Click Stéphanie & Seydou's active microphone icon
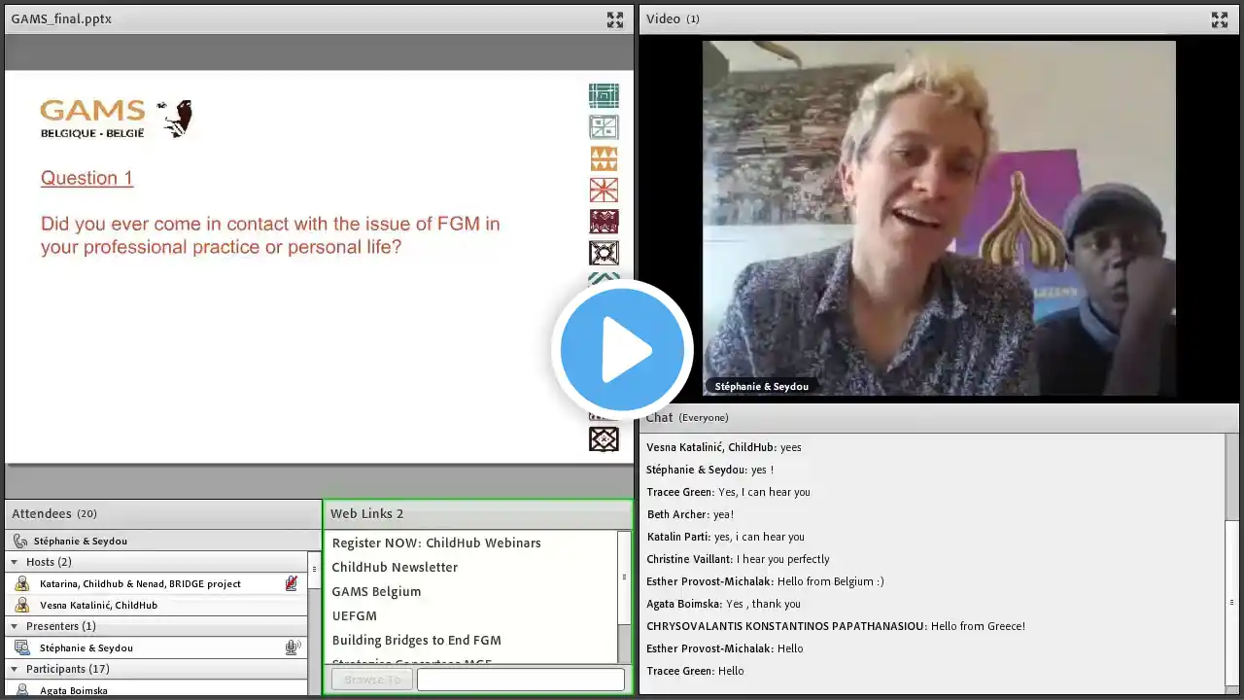The image size is (1244, 700). pos(292,647)
